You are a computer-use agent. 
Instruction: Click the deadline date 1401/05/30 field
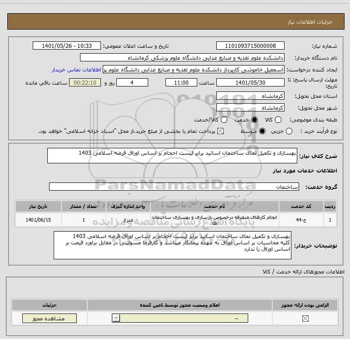pos(250,83)
